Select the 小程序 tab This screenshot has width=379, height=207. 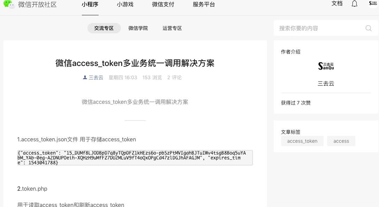click(90, 4)
